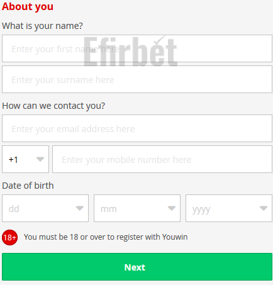Viewport: 273px width, 285px height.
Task: Click the country code dropdown arrow
Action: [x=40, y=159]
